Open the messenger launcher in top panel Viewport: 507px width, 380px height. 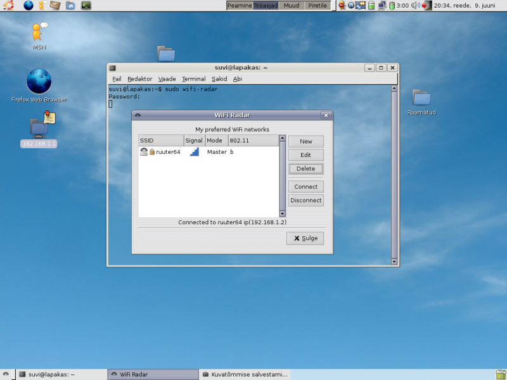41,5
